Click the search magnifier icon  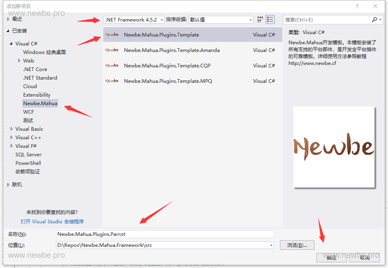(x=374, y=19)
